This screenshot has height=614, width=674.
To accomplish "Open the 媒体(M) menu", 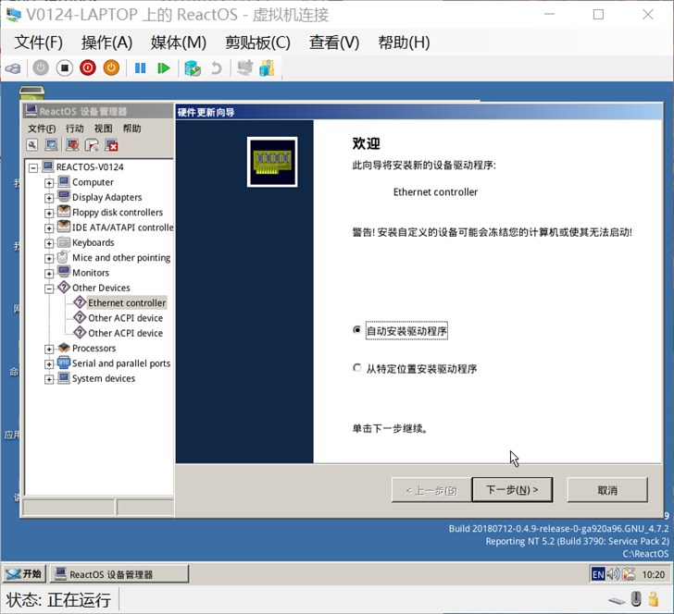I will (x=179, y=43).
